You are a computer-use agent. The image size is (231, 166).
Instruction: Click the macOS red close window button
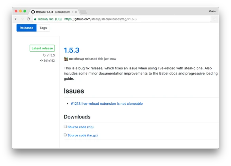(x=16, y=11)
